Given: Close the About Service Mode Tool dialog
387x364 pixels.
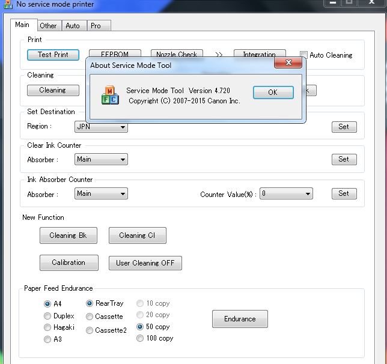Looking at the screenshot, I should pyautogui.click(x=288, y=62).
